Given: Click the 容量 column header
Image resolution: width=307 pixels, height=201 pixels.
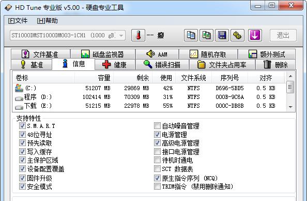Looking at the screenshot, I should [94, 78].
